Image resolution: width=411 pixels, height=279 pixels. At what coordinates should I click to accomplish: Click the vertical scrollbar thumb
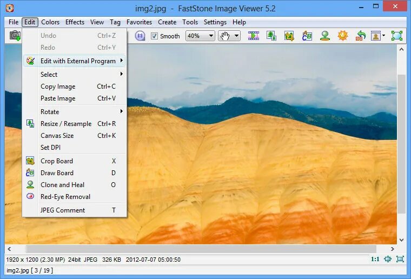point(401,144)
